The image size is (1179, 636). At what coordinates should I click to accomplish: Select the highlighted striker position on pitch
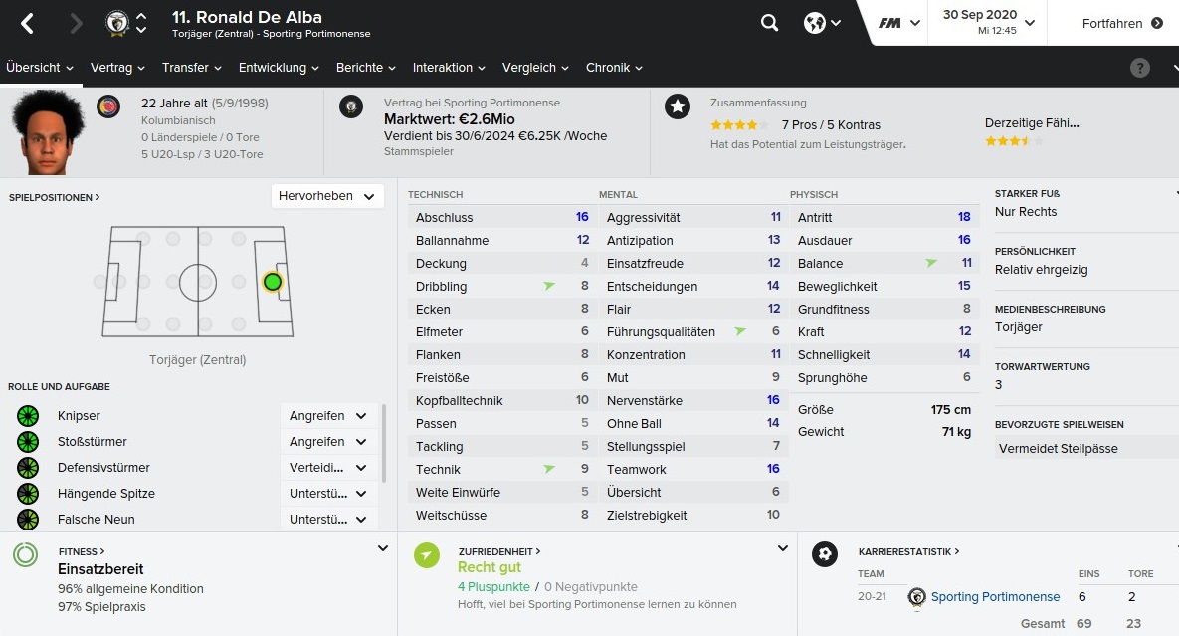pyautogui.click(x=272, y=282)
